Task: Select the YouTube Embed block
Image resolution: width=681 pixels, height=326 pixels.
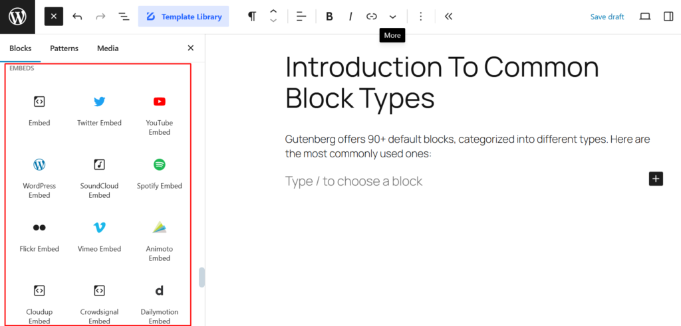Action: pyautogui.click(x=160, y=116)
